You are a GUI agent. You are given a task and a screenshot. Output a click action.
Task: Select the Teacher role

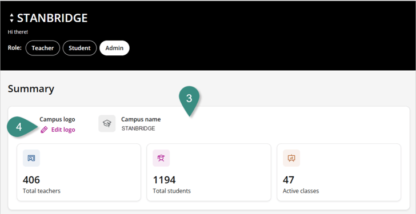point(43,48)
